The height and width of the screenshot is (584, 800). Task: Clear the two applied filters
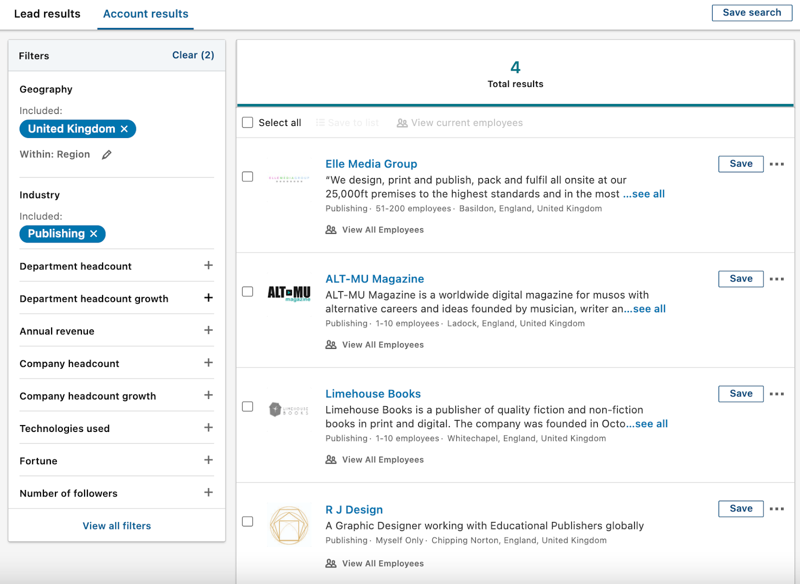(x=193, y=55)
